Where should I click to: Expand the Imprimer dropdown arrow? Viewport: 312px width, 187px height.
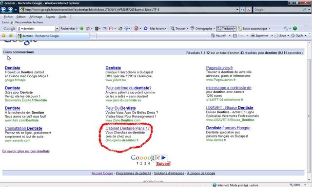tap(272, 35)
